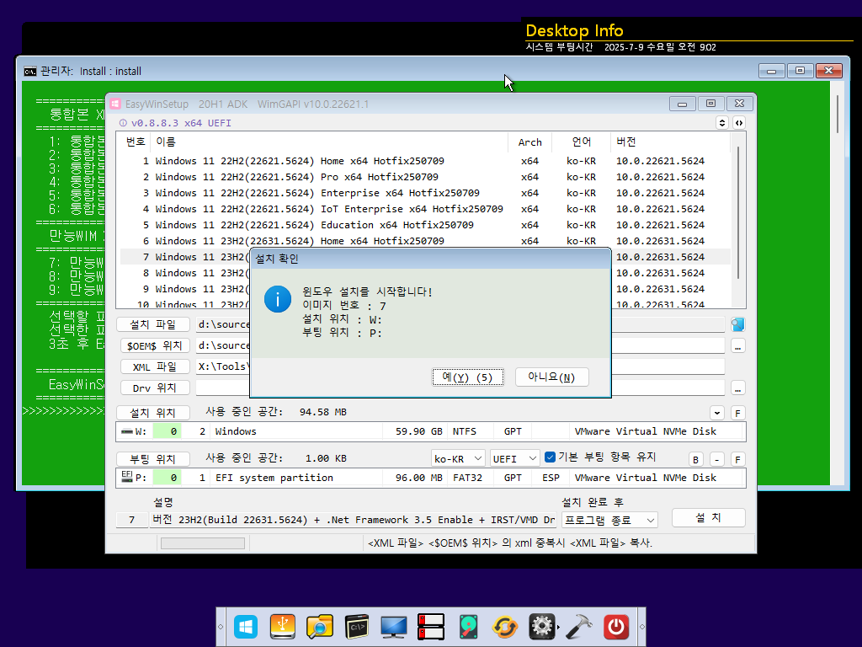Click the 버전 column header

pos(670,142)
